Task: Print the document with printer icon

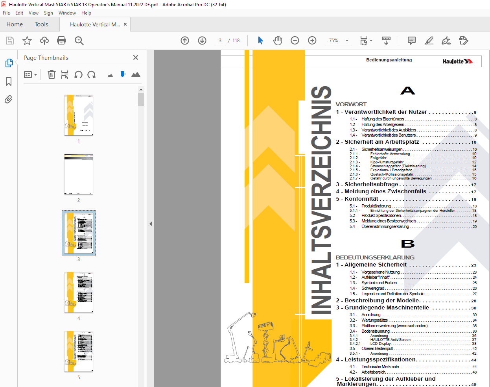Action: pyautogui.click(x=61, y=41)
